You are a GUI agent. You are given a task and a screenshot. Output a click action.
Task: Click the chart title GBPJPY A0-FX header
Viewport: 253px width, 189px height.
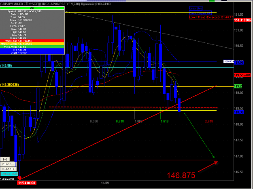pyautogui.click(x=55, y=4)
